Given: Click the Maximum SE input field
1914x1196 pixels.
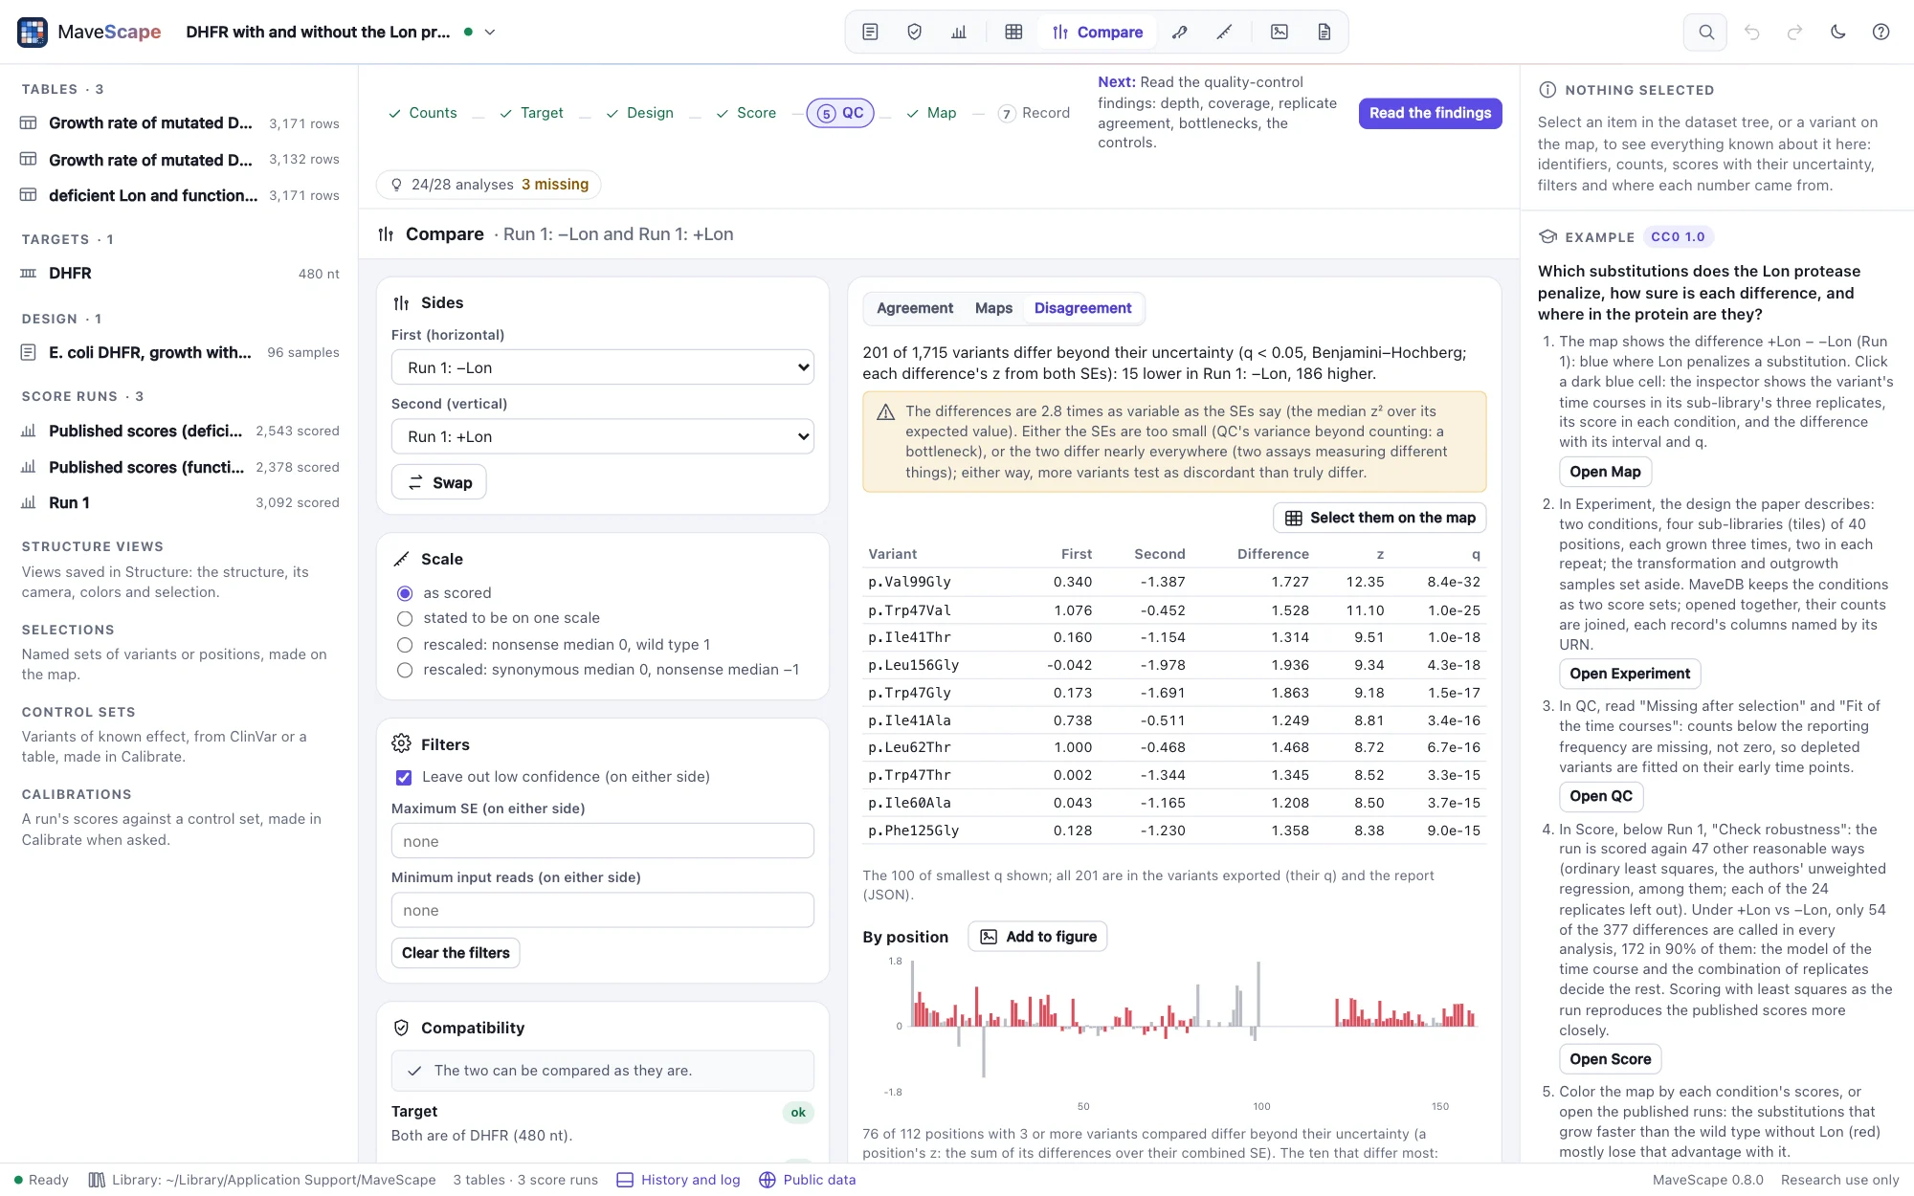Looking at the screenshot, I should click(603, 841).
